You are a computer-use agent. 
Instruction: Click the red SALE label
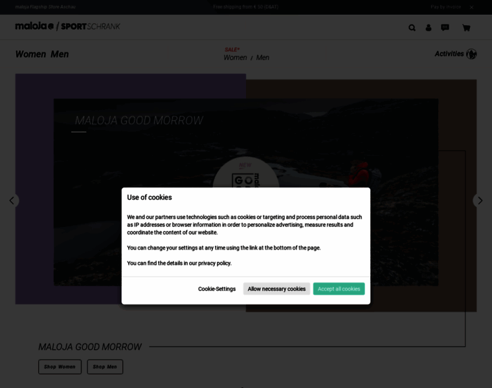tap(232, 50)
